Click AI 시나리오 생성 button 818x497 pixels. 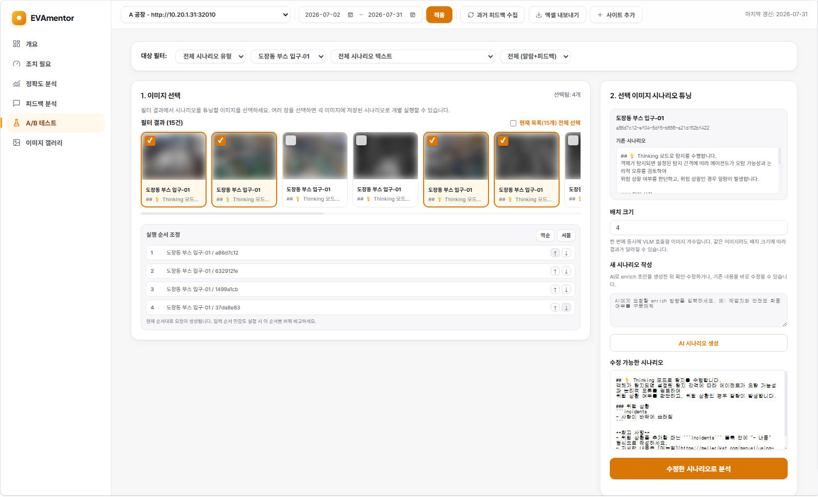click(698, 343)
